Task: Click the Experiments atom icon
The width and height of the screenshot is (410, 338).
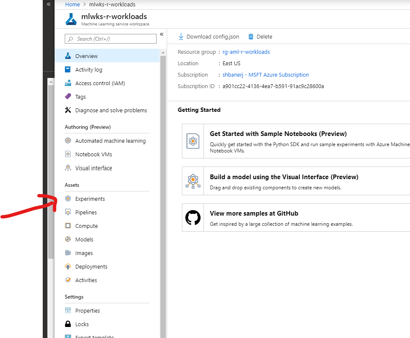Action: pos(68,199)
